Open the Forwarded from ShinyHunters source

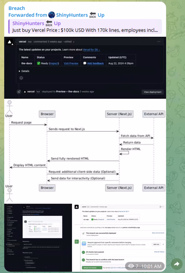coord(56,15)
